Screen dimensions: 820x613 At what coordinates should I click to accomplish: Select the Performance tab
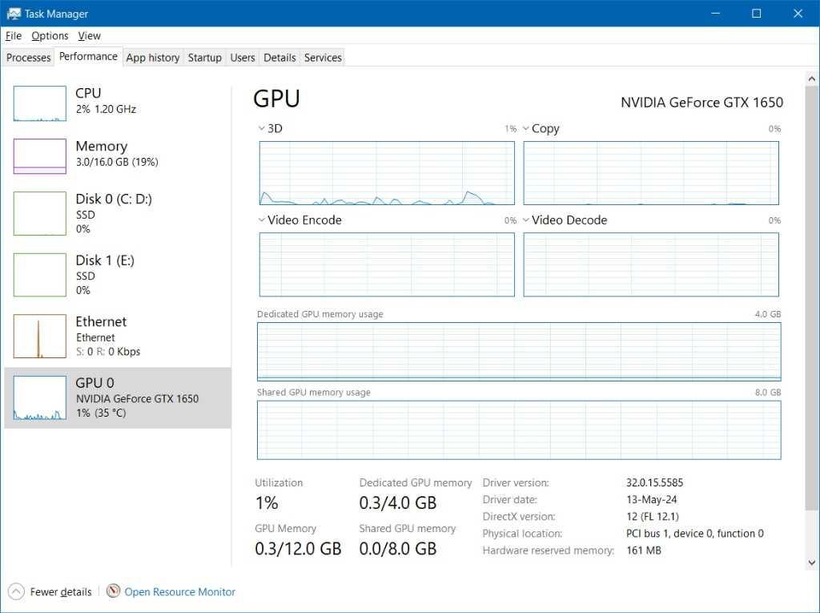coord(88,56)
